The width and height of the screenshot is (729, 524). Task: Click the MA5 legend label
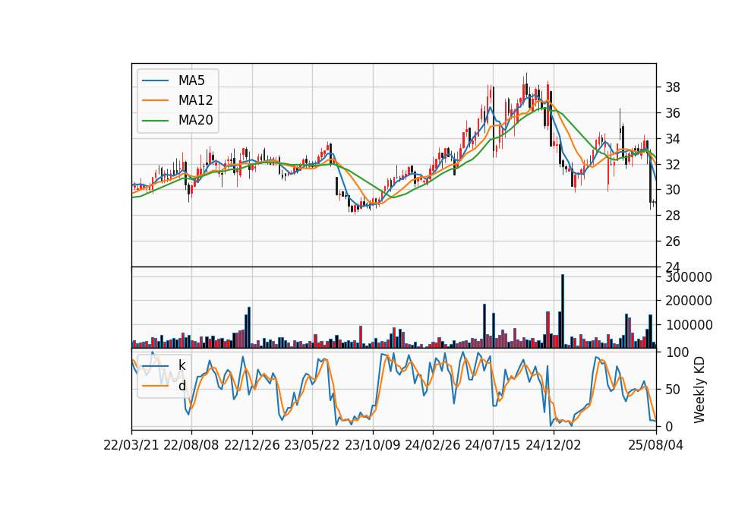pos(191,80)
